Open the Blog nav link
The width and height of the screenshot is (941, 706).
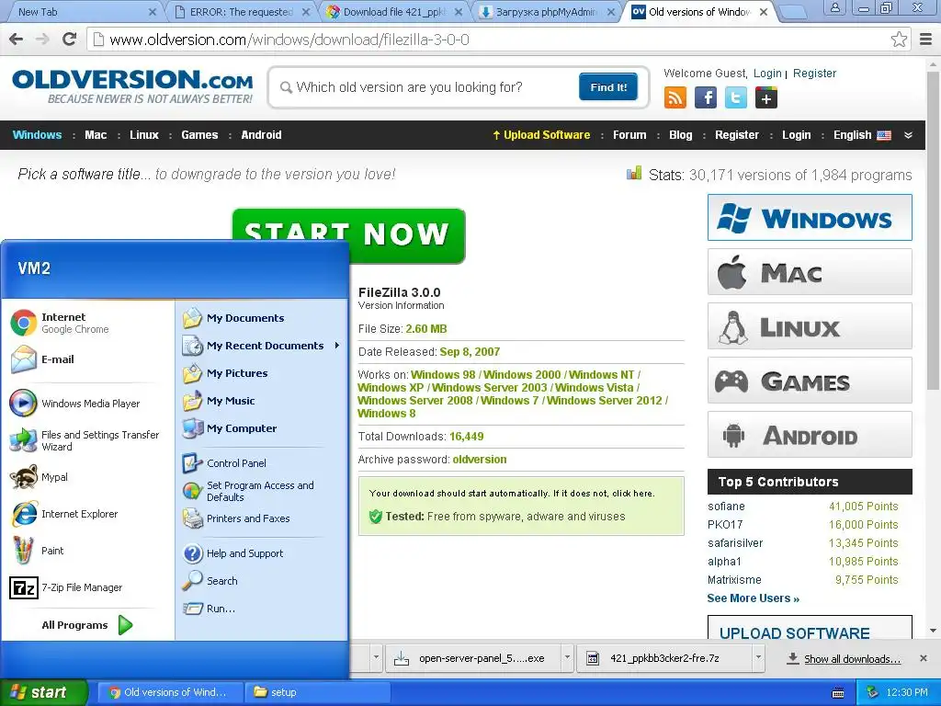pyautogui.click(x=681, y=135)
